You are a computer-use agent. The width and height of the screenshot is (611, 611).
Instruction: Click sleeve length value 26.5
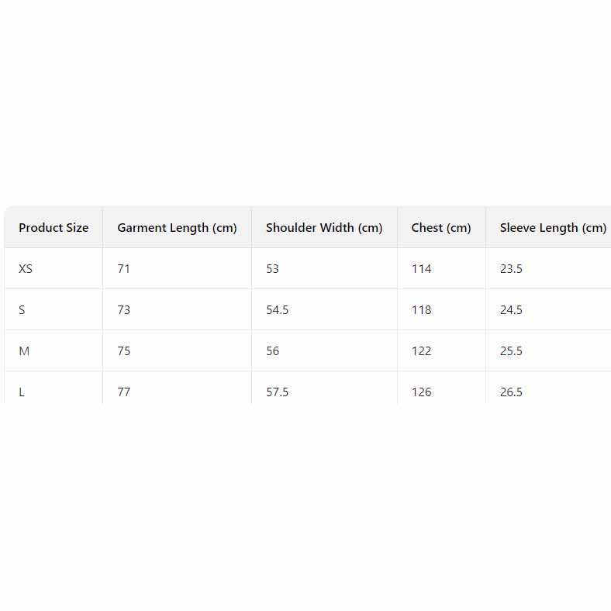[511, 392]
